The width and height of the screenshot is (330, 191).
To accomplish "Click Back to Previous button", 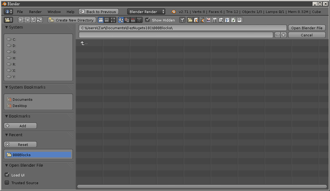I will click(x=99, y=12).
